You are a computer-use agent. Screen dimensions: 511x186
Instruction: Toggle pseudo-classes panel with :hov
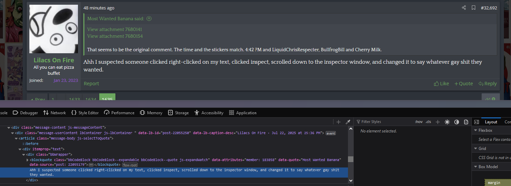coord(419,122)
